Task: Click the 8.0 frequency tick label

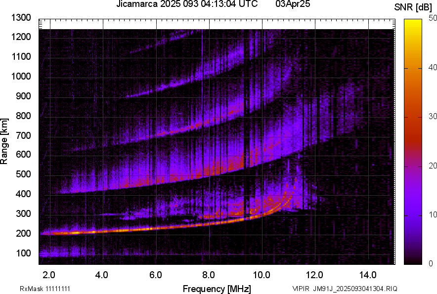Action: click(209, 275)
